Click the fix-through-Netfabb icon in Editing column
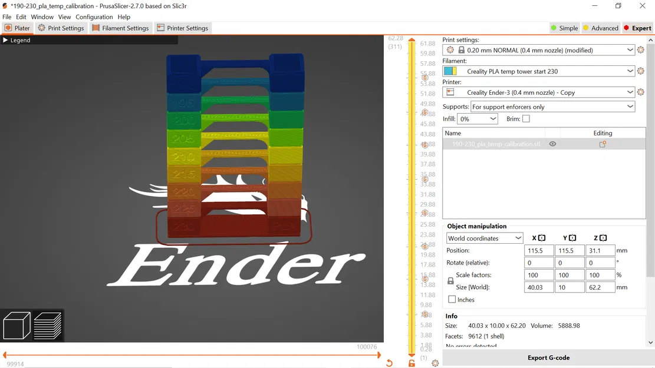 (603, 144)
